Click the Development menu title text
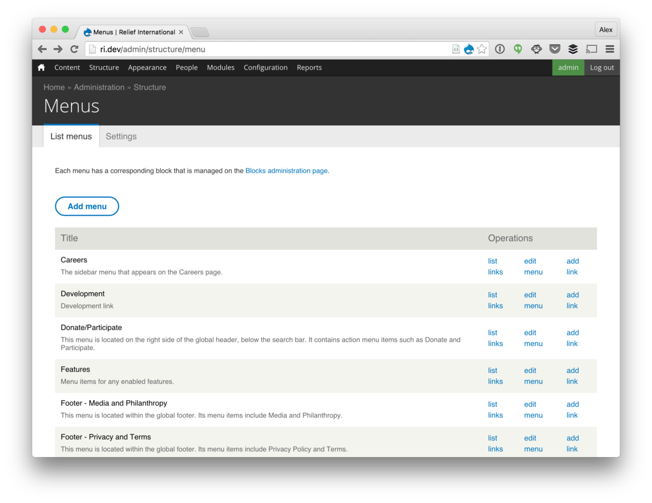Viewport: 652px width, 503px height. coord(83,294)
